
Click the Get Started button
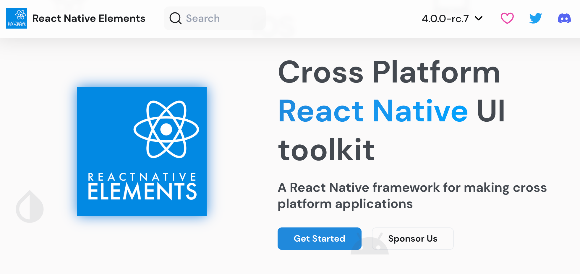319,239
